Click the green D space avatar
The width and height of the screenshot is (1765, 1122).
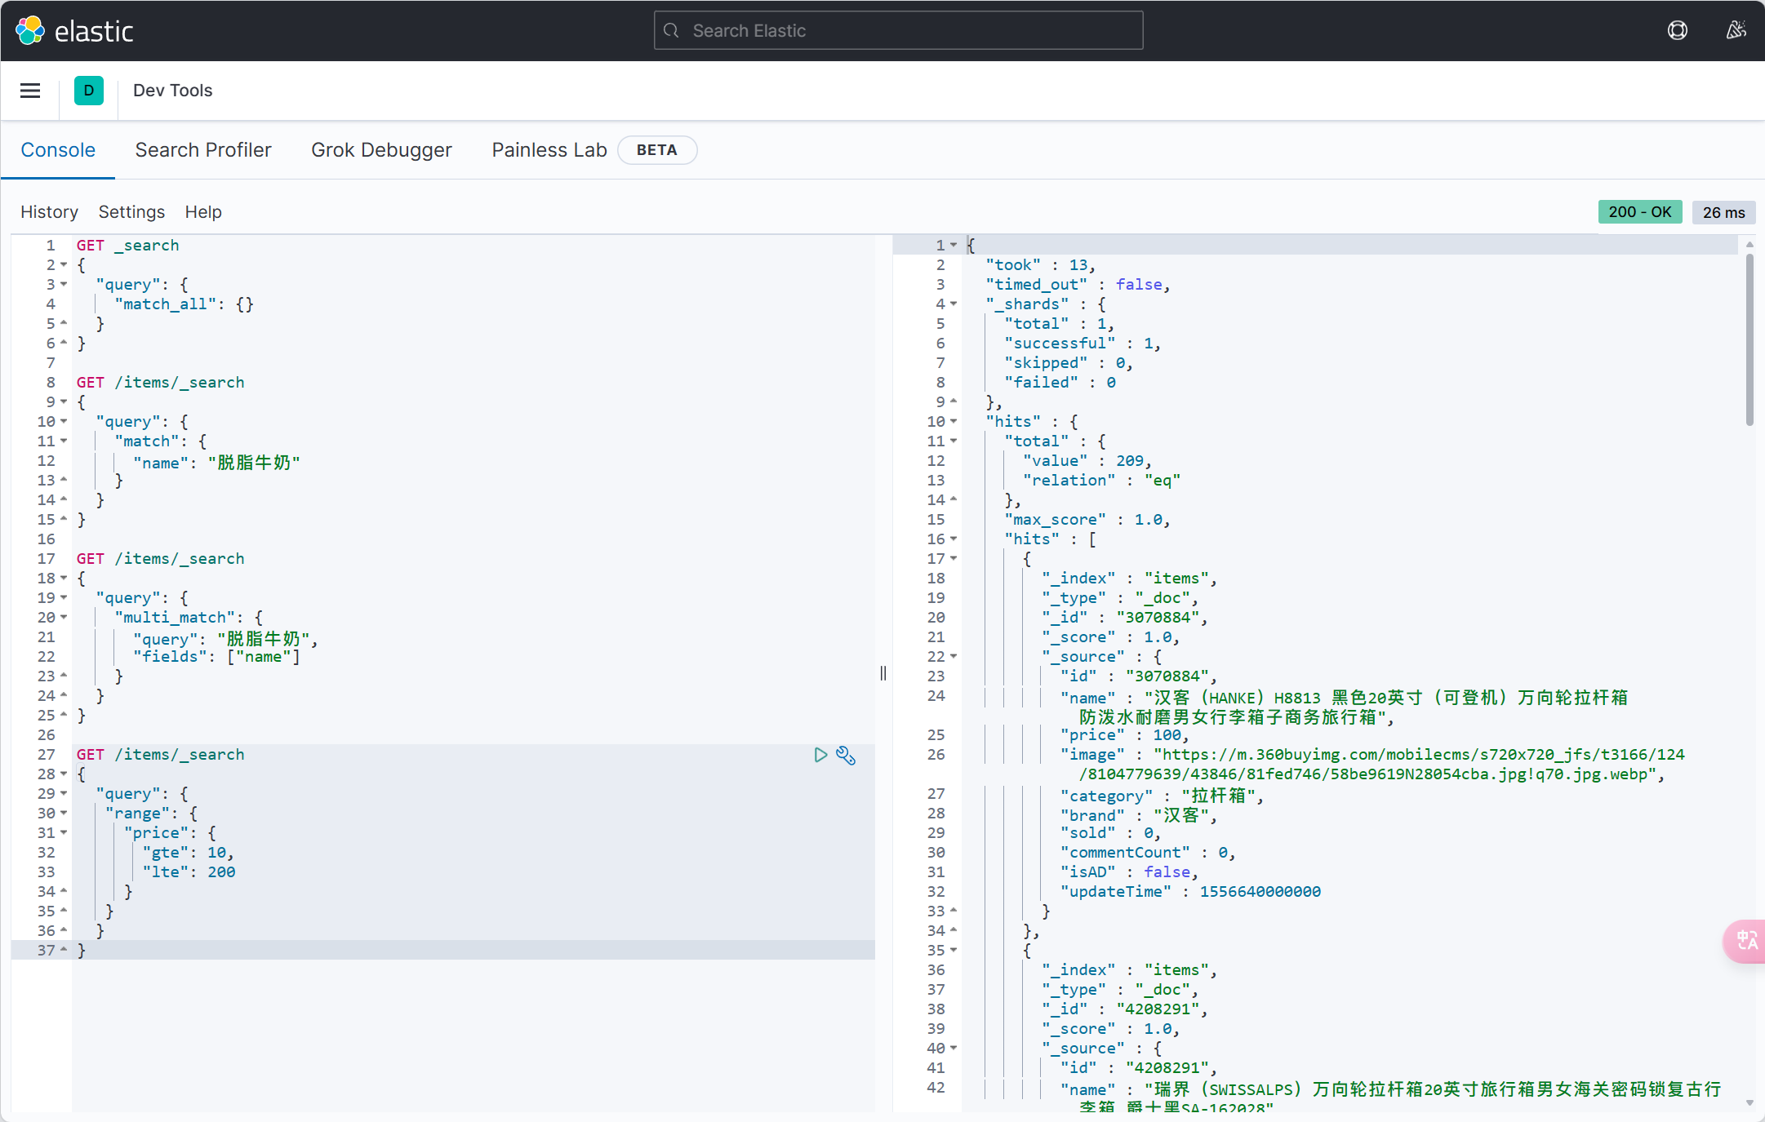[x=88, y=91]
